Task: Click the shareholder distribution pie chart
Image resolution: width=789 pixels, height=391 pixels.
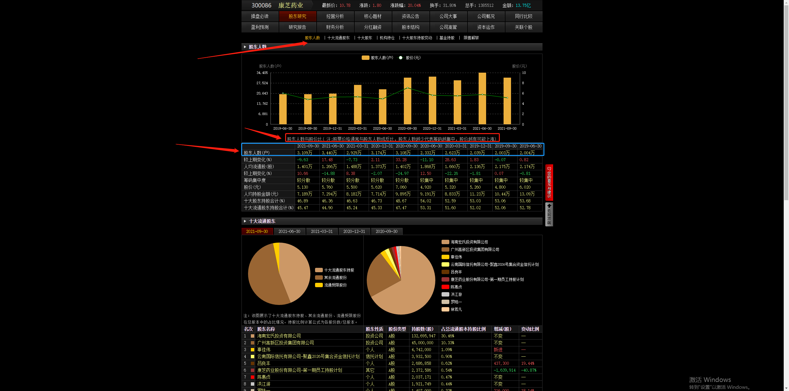Action: click(x=401, y=280)
